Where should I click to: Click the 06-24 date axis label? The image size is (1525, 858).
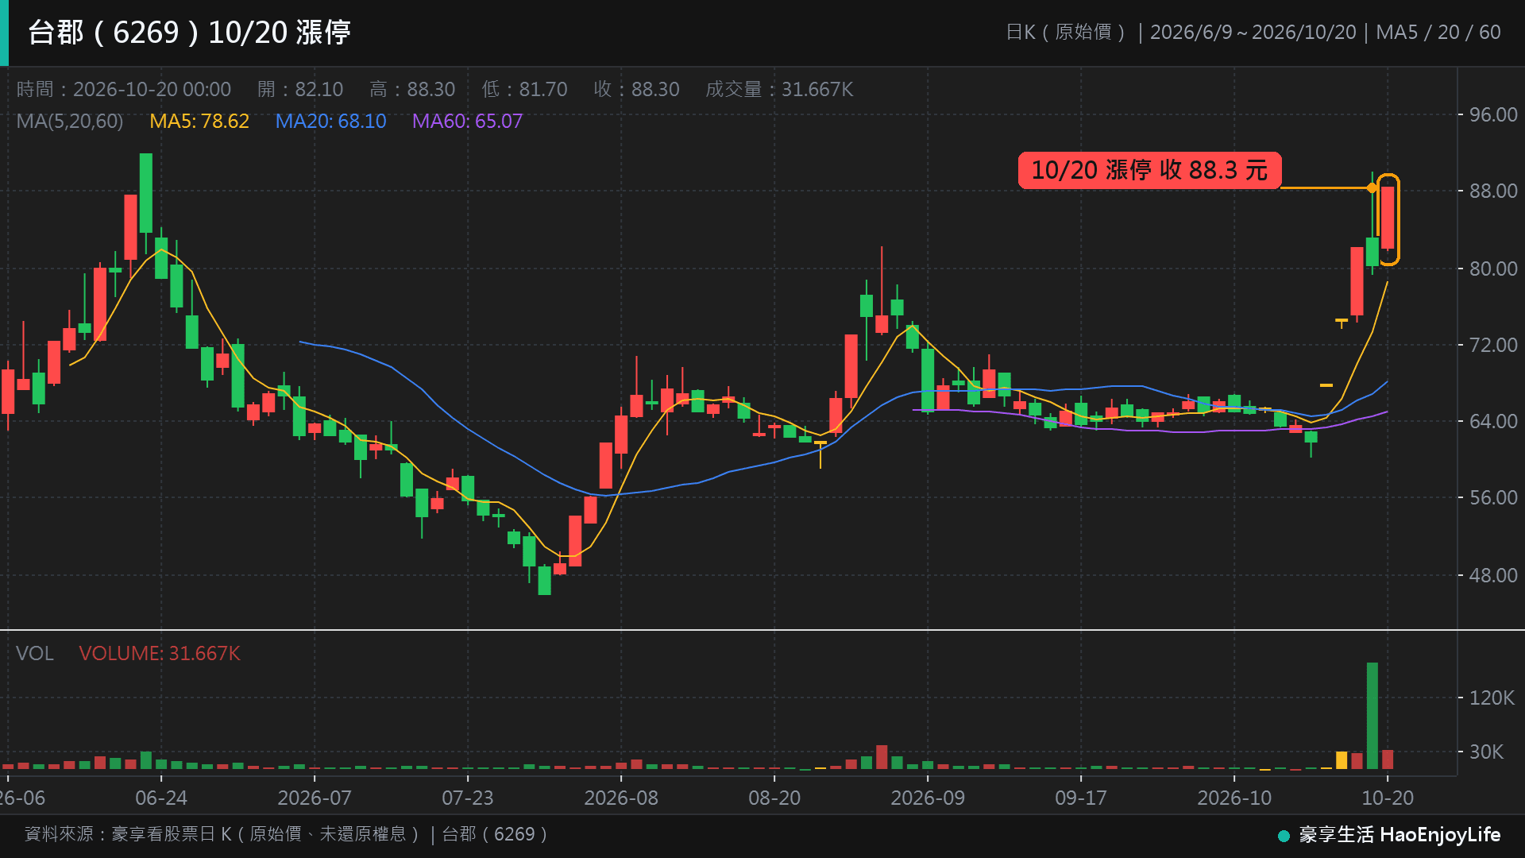(161, 798)
